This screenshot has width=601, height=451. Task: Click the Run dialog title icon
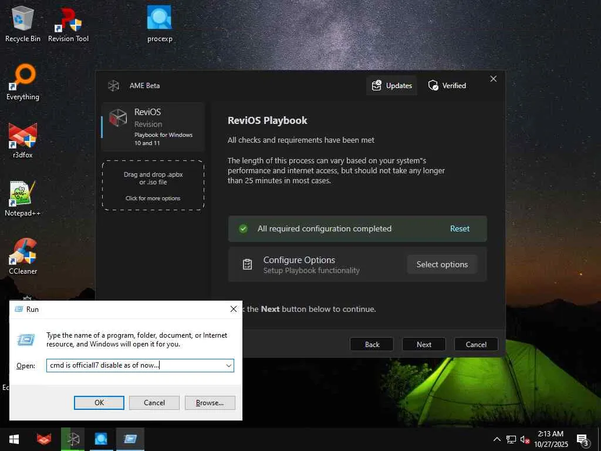18,309
